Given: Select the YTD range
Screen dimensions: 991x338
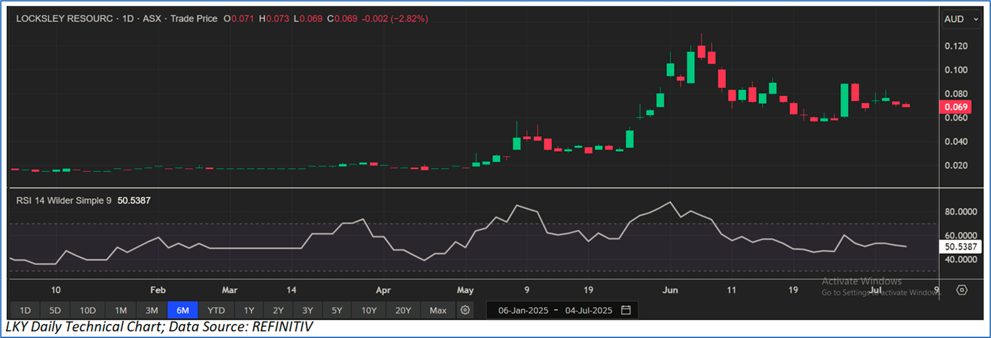Looking at the screenshot, I should (215, 310).
